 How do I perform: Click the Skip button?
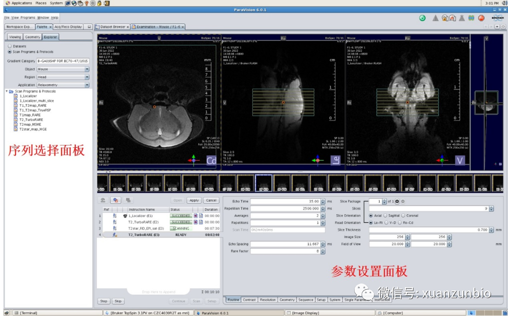point(118,301)
